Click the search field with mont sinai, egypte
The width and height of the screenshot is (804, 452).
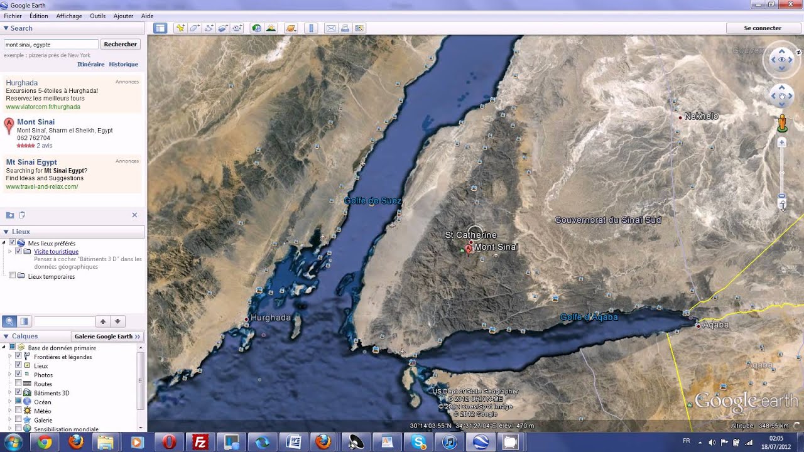click(51, 45)
